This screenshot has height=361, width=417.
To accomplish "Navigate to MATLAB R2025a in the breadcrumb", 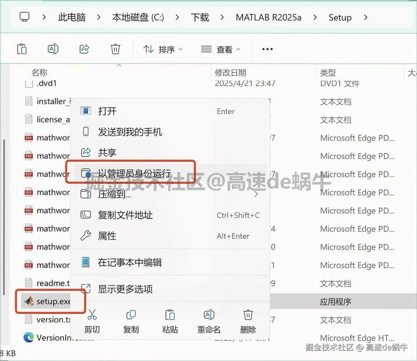I will 269,18.
